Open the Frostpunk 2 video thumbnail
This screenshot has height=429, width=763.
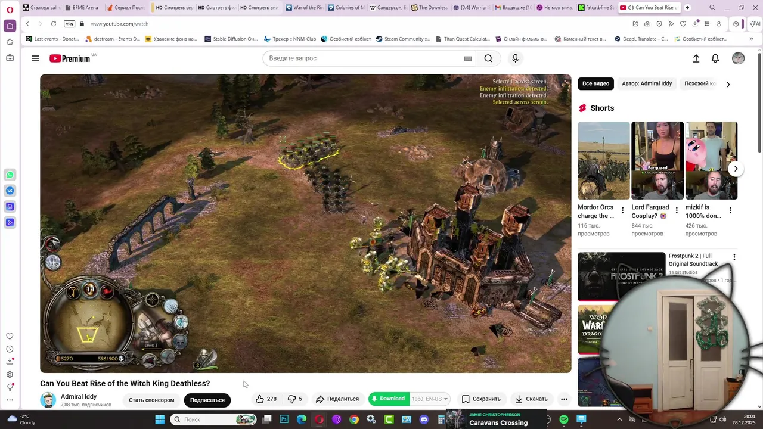(621, 276)
